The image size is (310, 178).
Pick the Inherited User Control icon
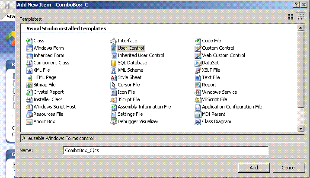coord(113,55)
